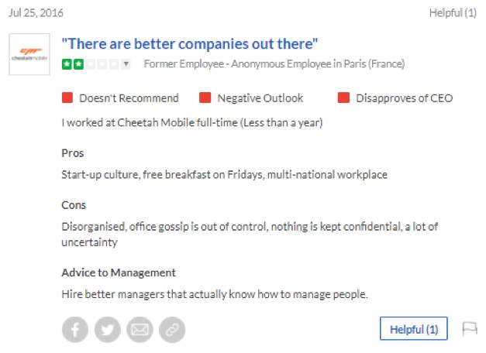486x353 pixels.
Task: Share the review via email icon
Action: [140, 330]
